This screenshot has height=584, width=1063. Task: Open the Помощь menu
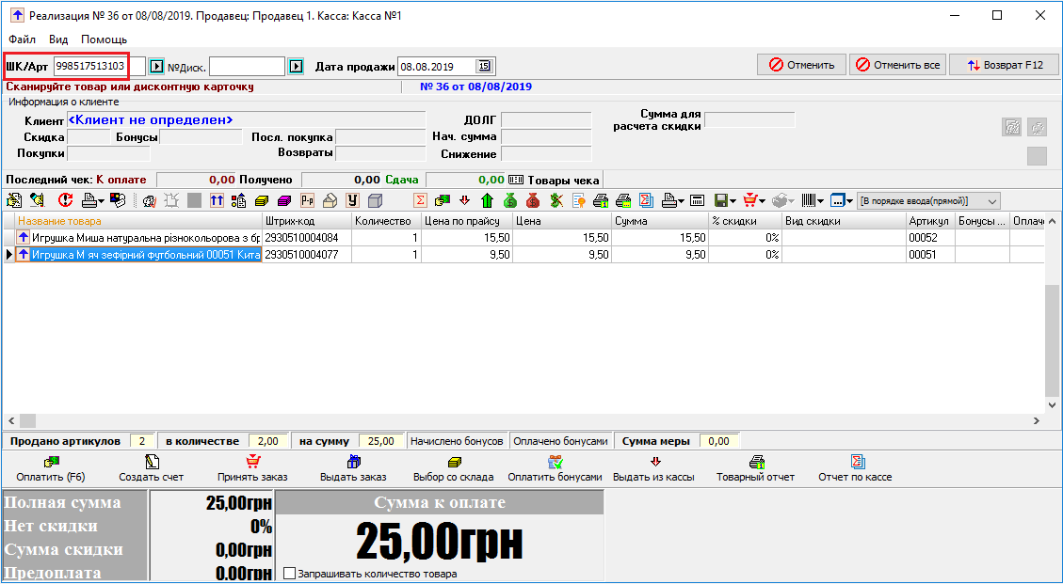[104, 39]
